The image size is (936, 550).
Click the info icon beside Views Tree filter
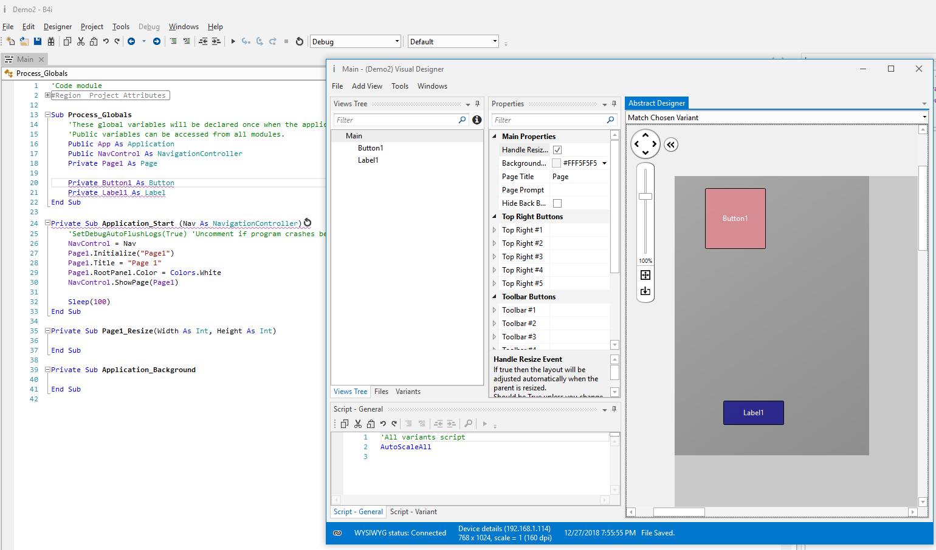(477, 120)
